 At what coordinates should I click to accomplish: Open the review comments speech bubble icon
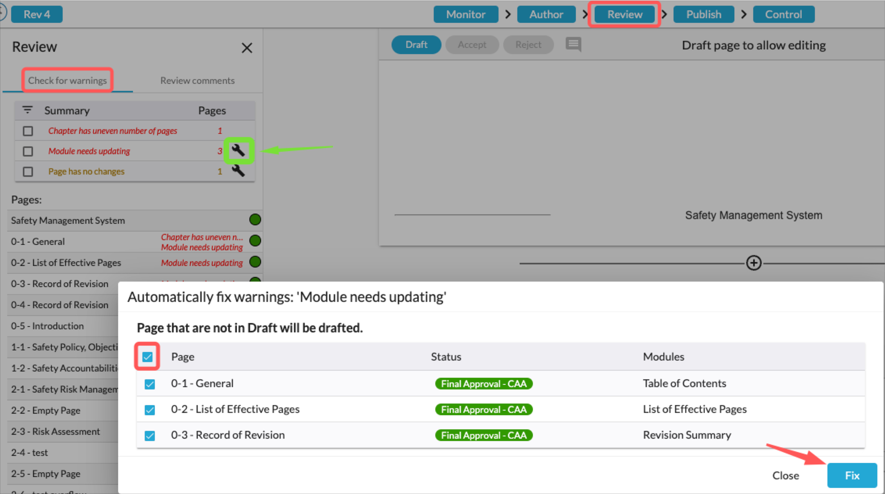pyautogui.click(x=573, y=45)
